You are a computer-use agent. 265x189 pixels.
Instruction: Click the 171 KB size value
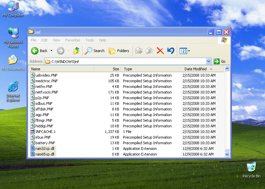pyautogui.click(x=114, y=92)
